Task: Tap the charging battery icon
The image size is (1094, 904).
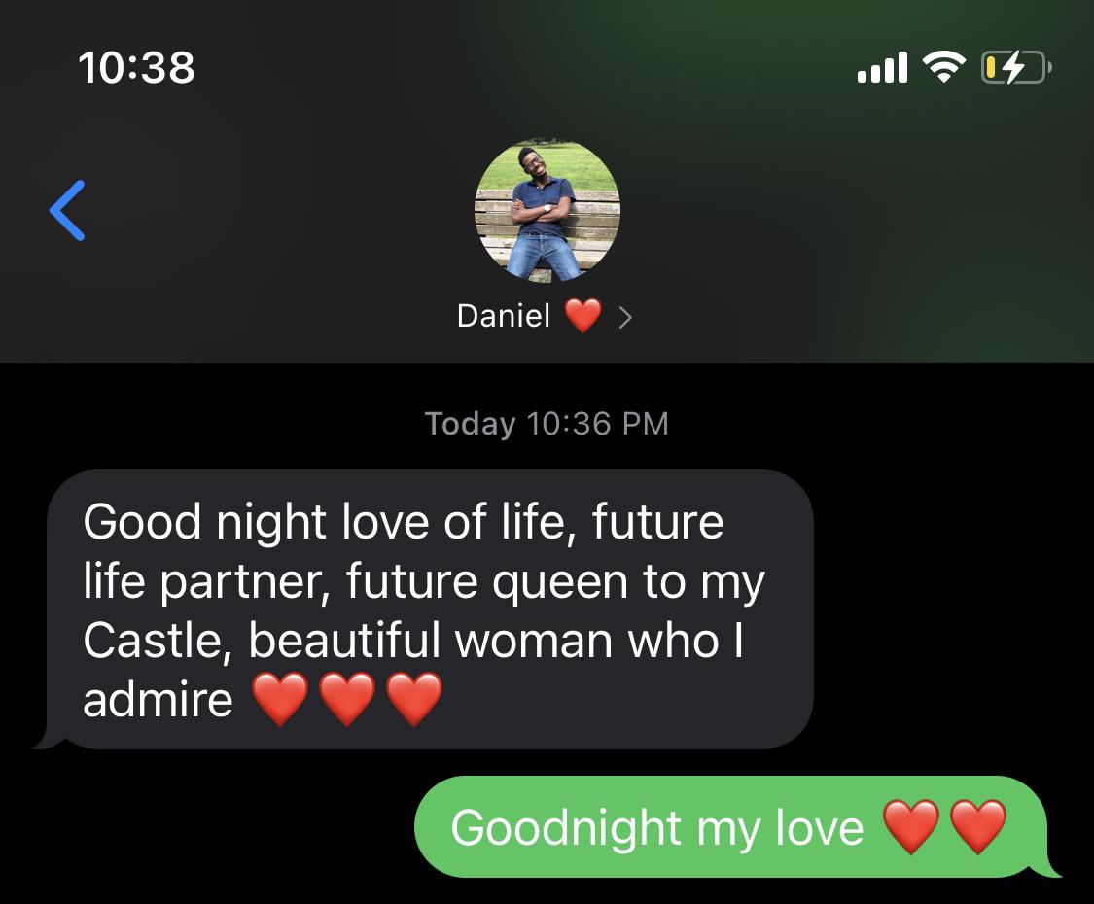Action: [x=1016, y=68]
